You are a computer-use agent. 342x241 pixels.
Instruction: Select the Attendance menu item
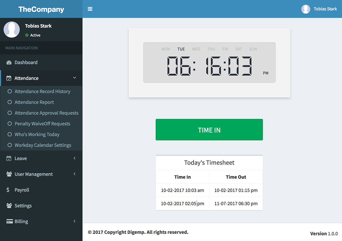pyautogui.click(x=41, y=78)
